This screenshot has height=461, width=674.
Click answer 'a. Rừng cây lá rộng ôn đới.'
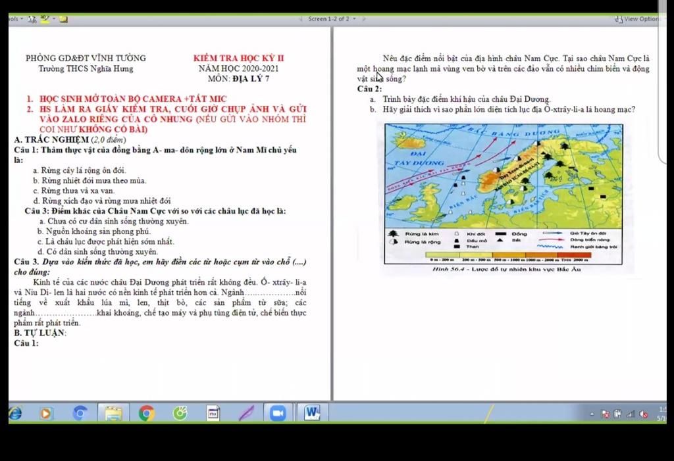point(80,170)
